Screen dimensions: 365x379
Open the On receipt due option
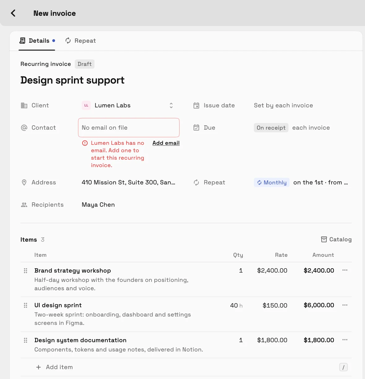[271, 128]
